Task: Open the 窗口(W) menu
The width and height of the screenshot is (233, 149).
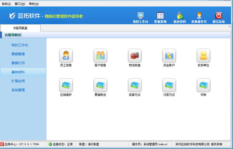Action: [x=20, y=4]
